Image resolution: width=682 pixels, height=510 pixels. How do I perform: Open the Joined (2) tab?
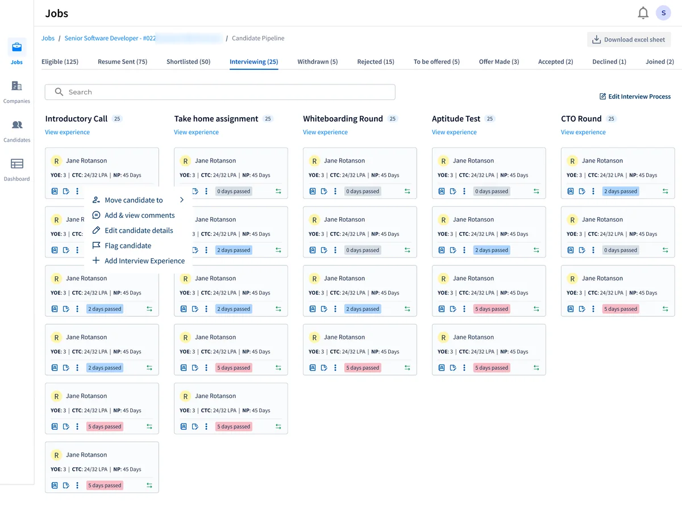(660, 61)
